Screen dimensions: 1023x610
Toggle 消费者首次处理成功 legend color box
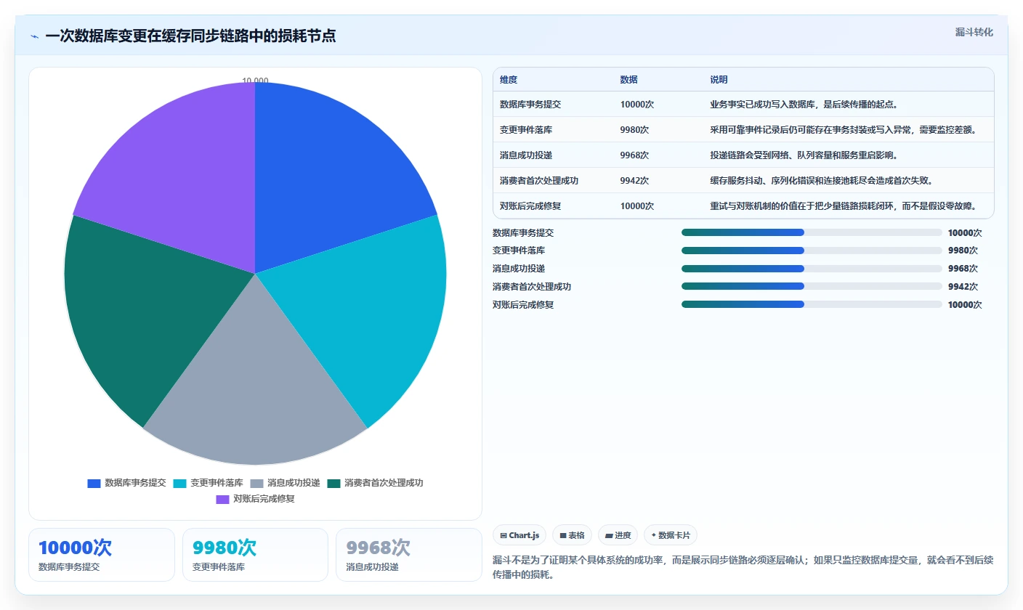(333, 483)
